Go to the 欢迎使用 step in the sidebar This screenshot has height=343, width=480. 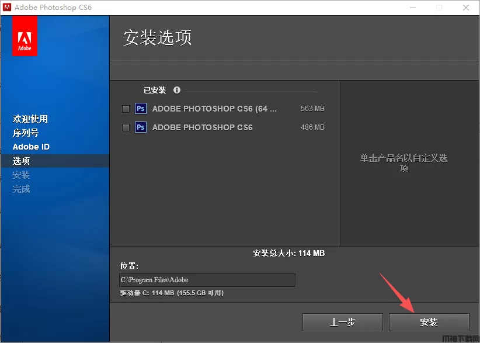click(30, 119)
